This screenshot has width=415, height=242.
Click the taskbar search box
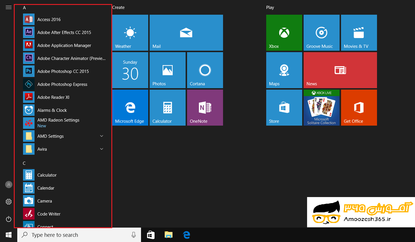[x=79, y=235]
